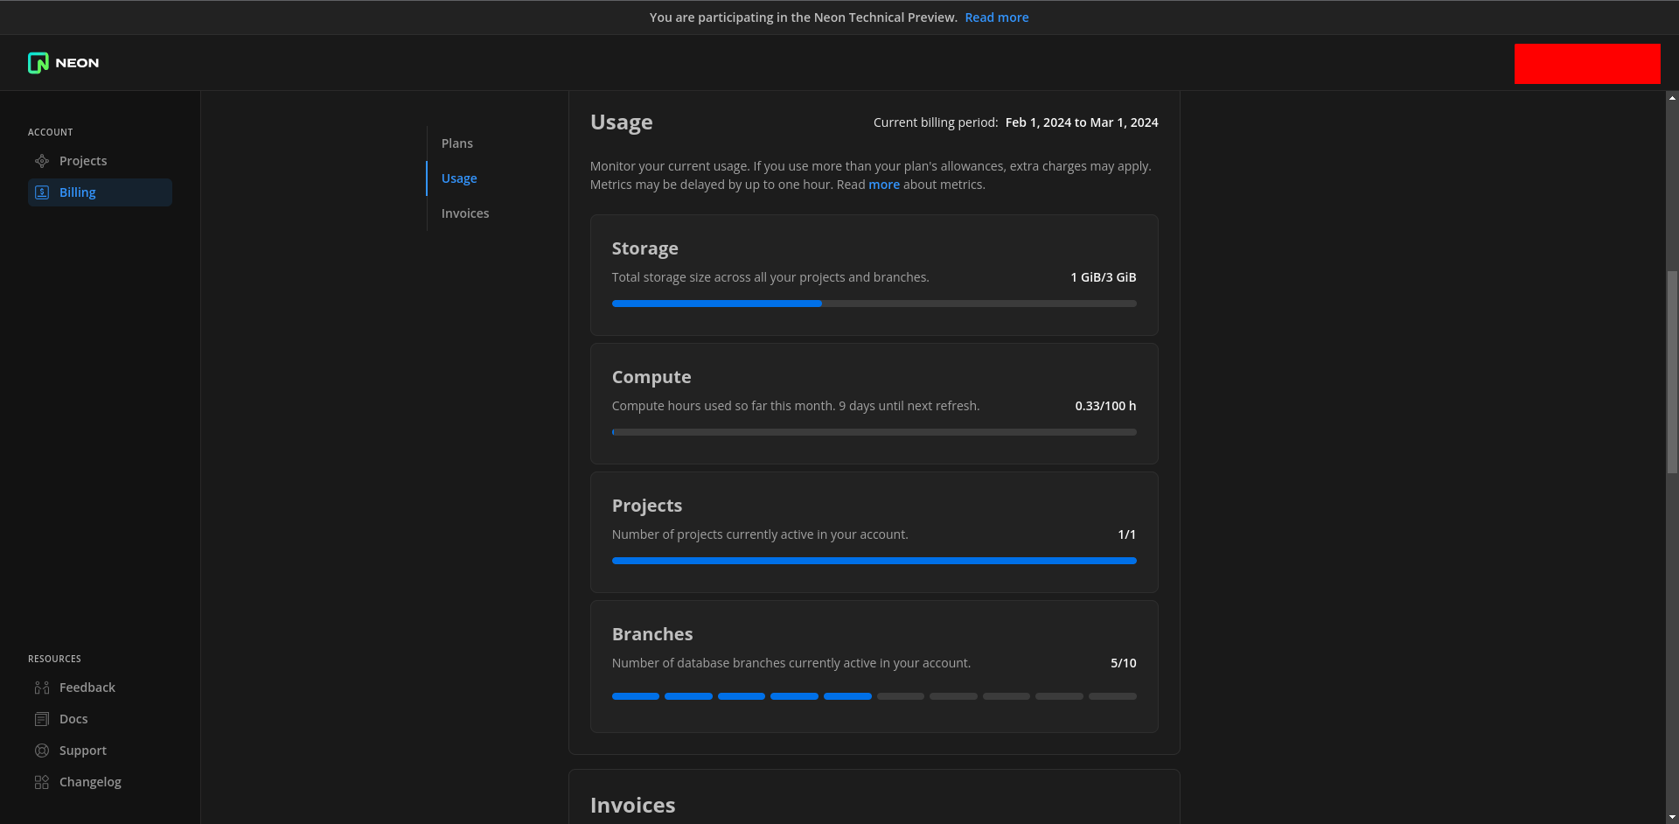Open the Feedback resource link
The height and width of the screenshot is (824, 1679).
[87, 688]
